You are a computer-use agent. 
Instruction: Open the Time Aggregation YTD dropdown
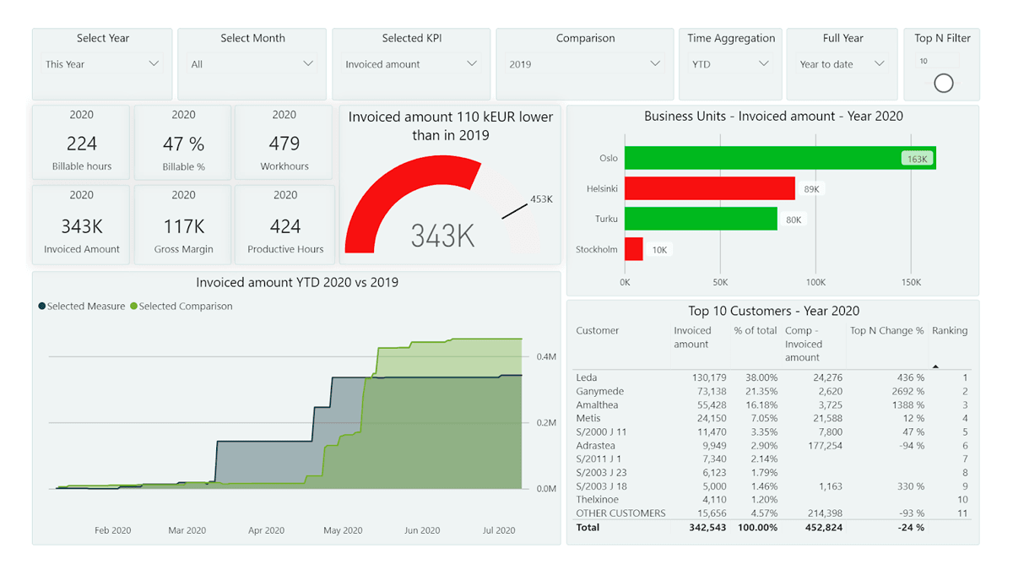point(730,64)
